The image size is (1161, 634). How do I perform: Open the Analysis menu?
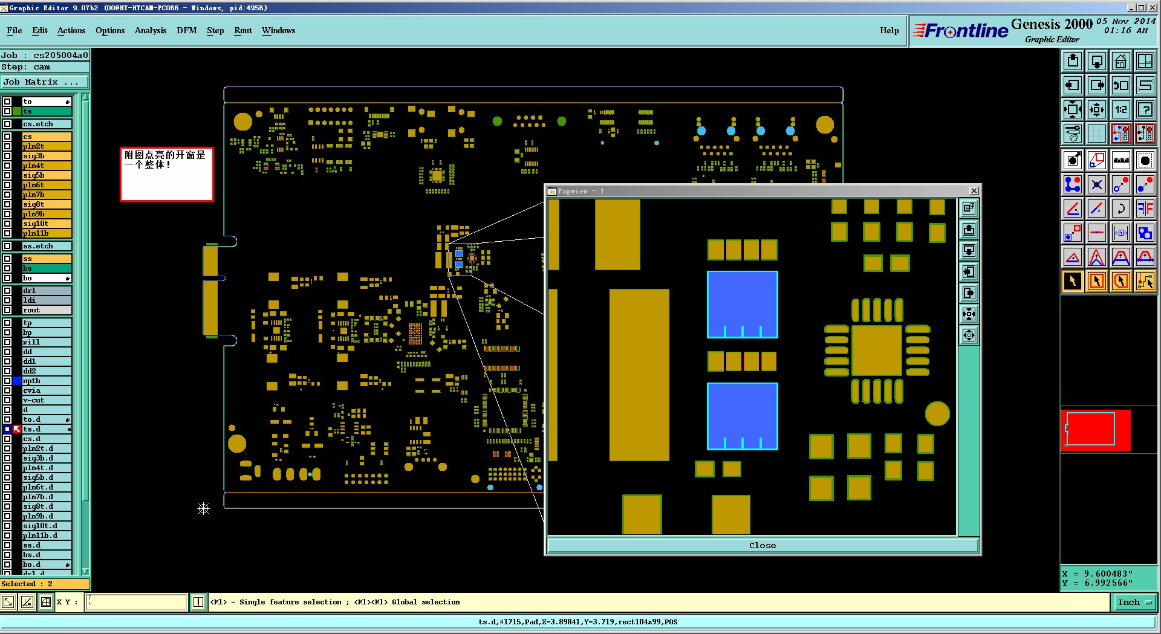(151, 30)
